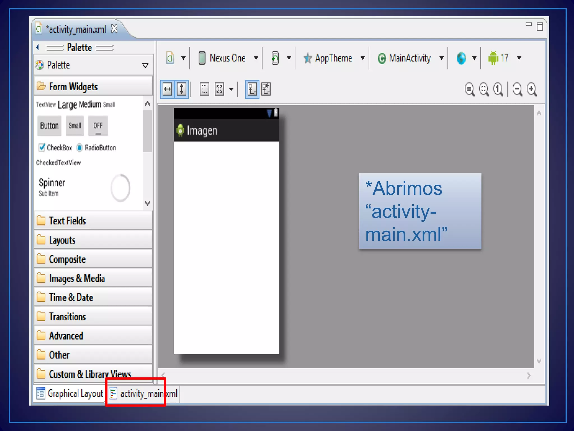Screen dimensions: 574x431
Task: Collapse the Palette with left arrow
Action: [x=38, y=47]
